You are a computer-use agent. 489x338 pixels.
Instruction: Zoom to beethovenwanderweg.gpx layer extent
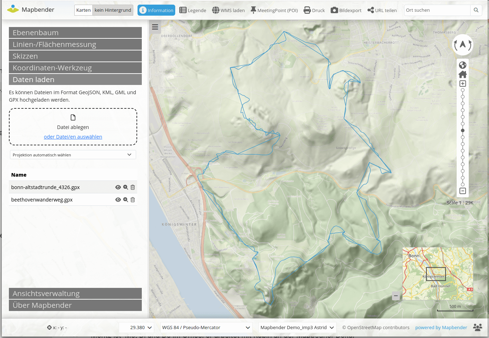[x=125, y=200]
